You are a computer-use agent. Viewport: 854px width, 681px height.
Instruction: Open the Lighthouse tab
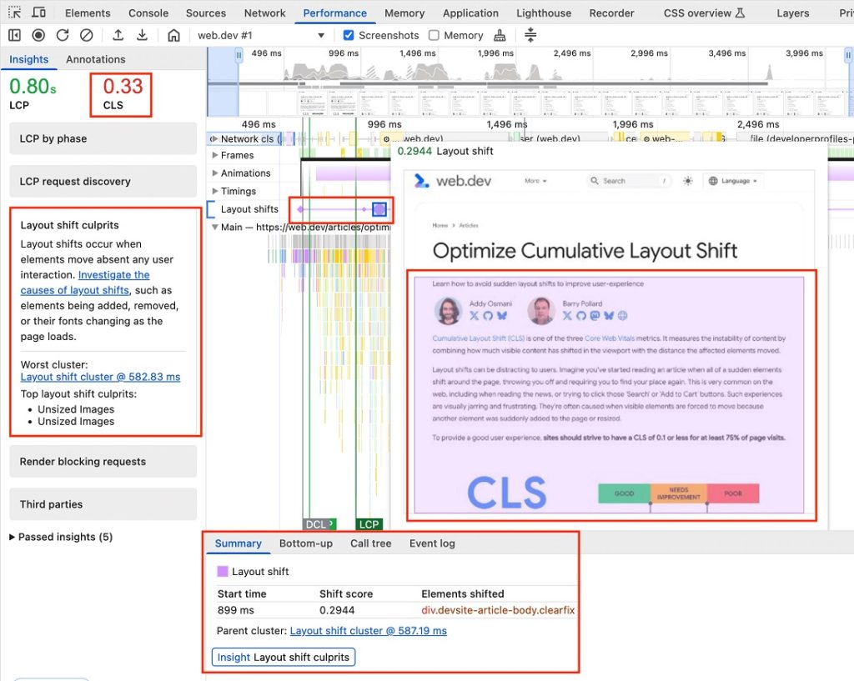544,13
